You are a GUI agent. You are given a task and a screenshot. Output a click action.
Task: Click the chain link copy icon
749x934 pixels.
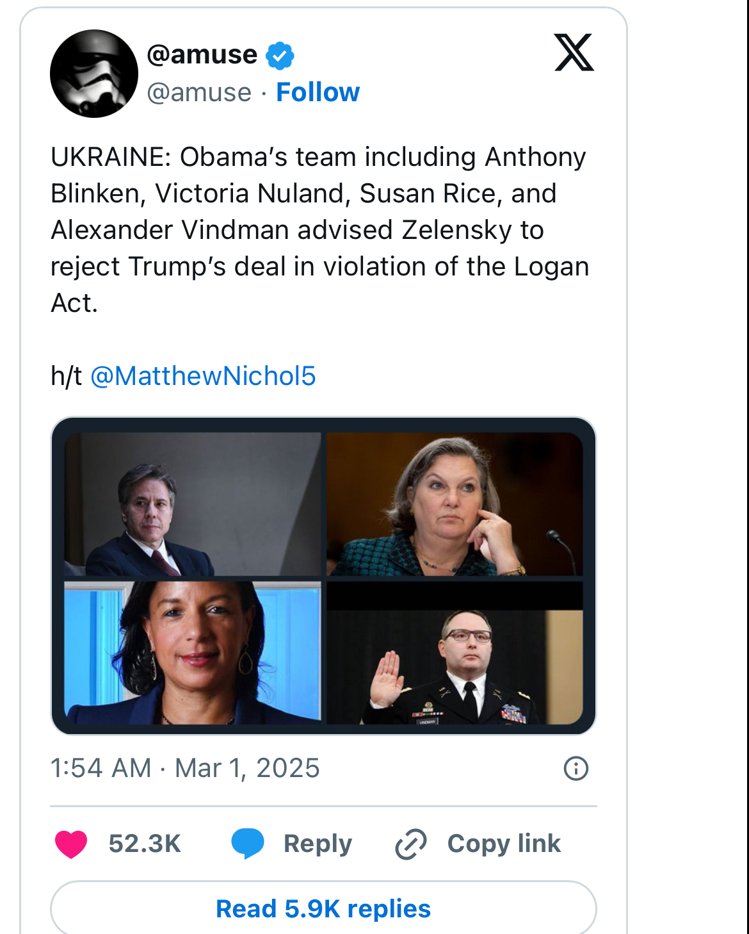click(411, 844)
